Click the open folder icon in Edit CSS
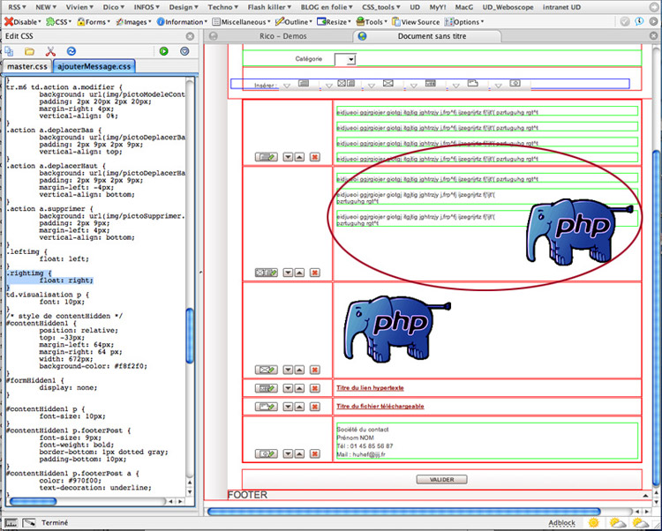The height and width of the screenshot is (531, 662). coord(29,51)
